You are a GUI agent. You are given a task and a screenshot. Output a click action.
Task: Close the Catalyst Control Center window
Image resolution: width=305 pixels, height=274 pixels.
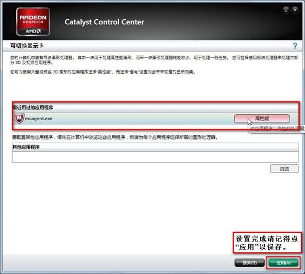pyautogui.click(x=295, y=10)
